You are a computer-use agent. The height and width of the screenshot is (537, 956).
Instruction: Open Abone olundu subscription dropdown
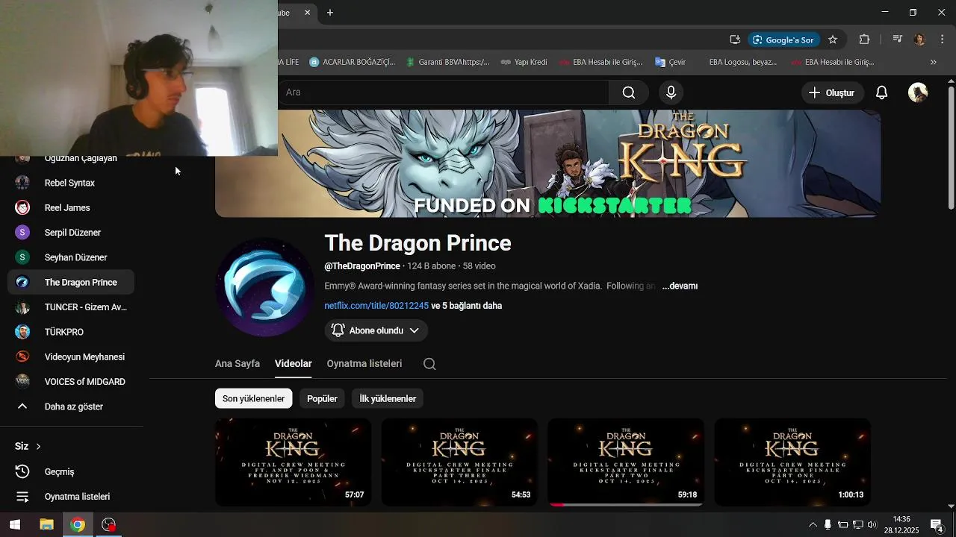click(376, 330)
